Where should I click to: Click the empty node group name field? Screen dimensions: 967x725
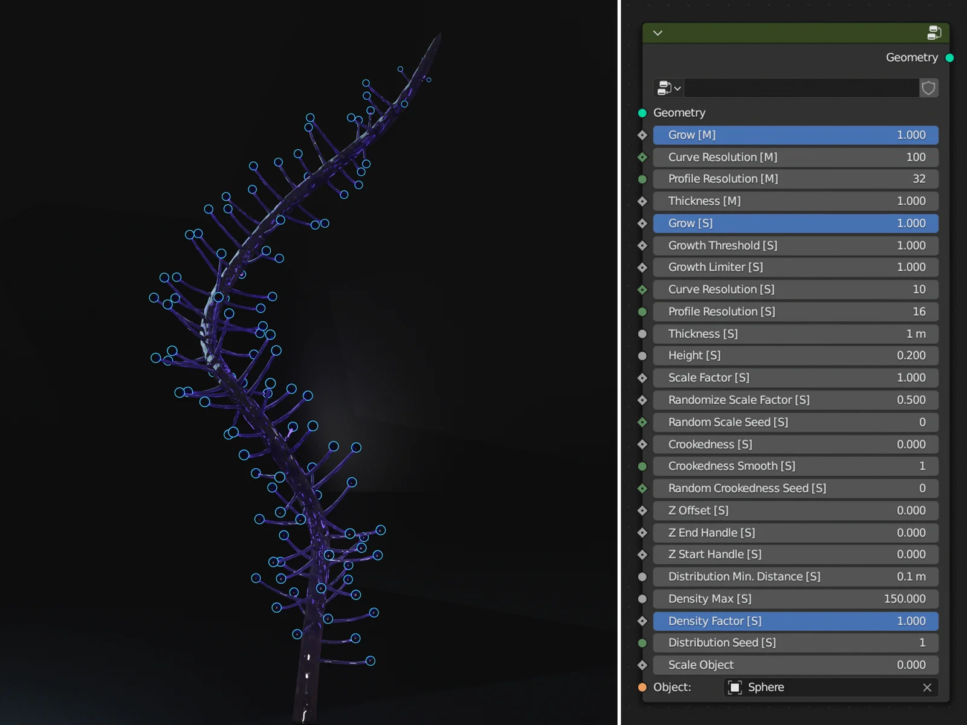point(801,88)
